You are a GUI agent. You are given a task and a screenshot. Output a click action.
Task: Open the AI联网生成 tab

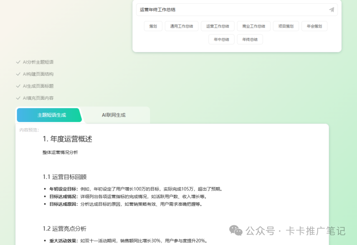click(114, 115)
